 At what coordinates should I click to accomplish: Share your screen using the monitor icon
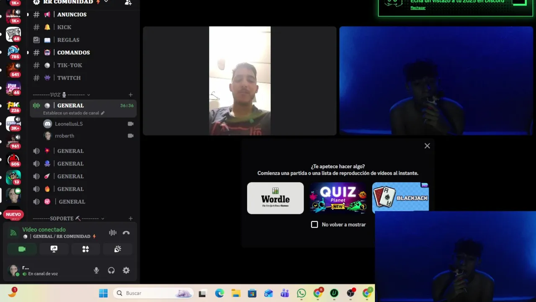[x=54, y=249]
